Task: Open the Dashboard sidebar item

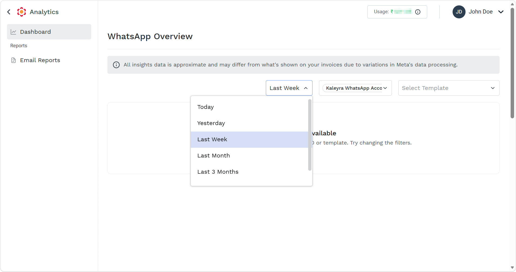Action: pyautogui.click(x=49, y=32)
